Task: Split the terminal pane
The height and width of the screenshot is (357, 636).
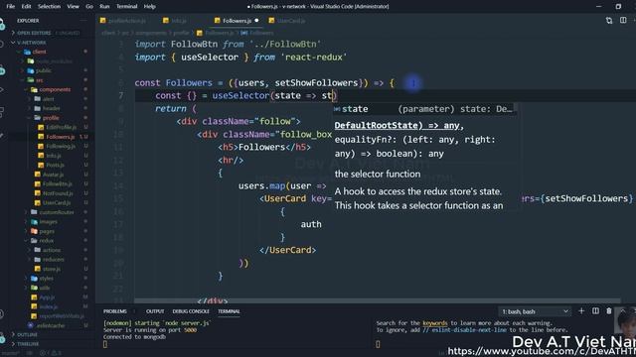Action: 595,310
